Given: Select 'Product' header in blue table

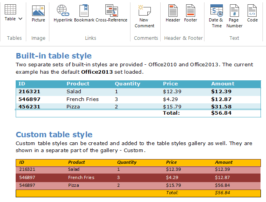Looking at the screenshot, I should pyautogui.click(x=78, y=83).
